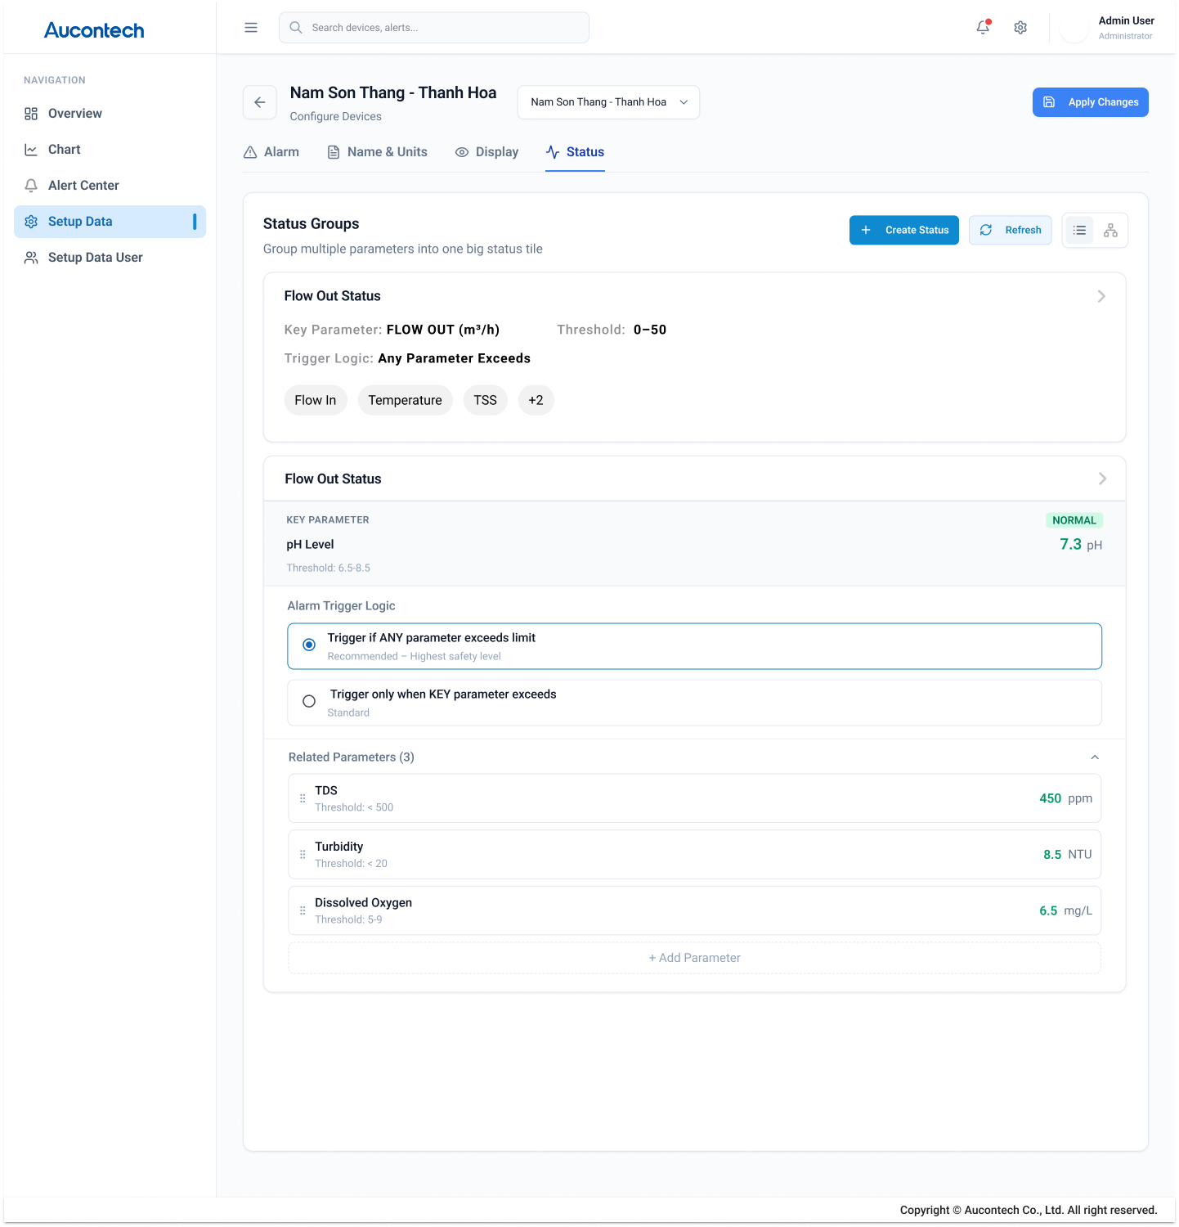The width and height of the screenshot is (1179, 1227).
Task: Open settings via the gear icon
Action: 1020,27
